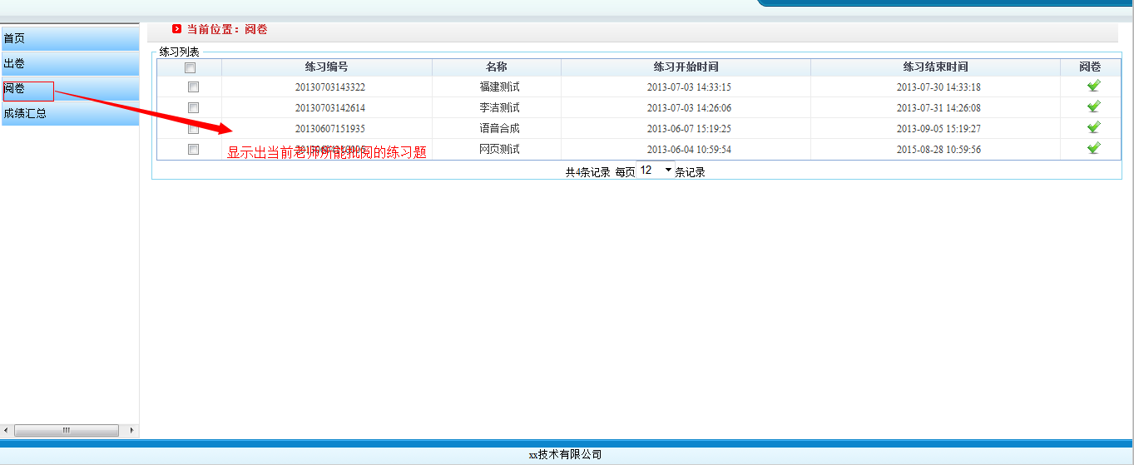Click exercise number 20130607151935

(330, 128)
